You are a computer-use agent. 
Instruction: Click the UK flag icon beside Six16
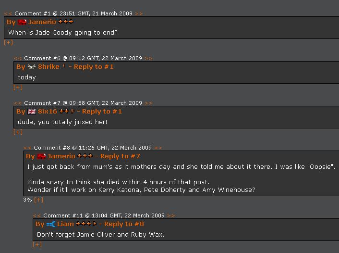pos(32,112)
